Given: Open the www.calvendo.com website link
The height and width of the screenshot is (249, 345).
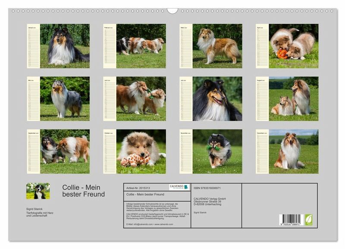Looking at the screenshot, I should (x=163, y=224).
